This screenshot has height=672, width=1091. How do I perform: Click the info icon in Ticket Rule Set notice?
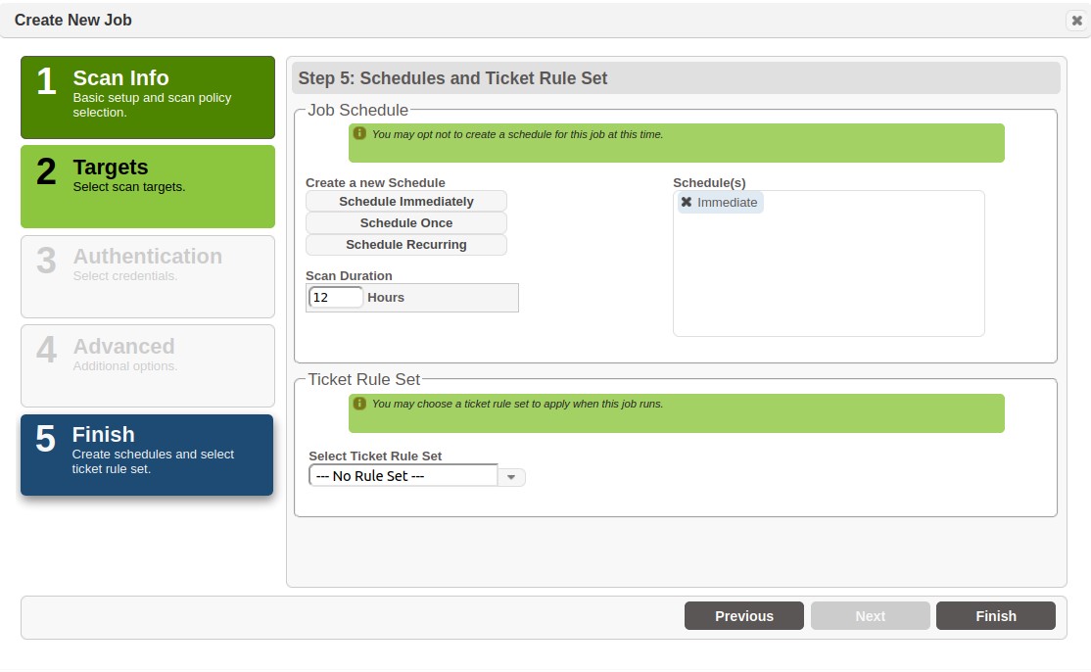pos(359,404)
